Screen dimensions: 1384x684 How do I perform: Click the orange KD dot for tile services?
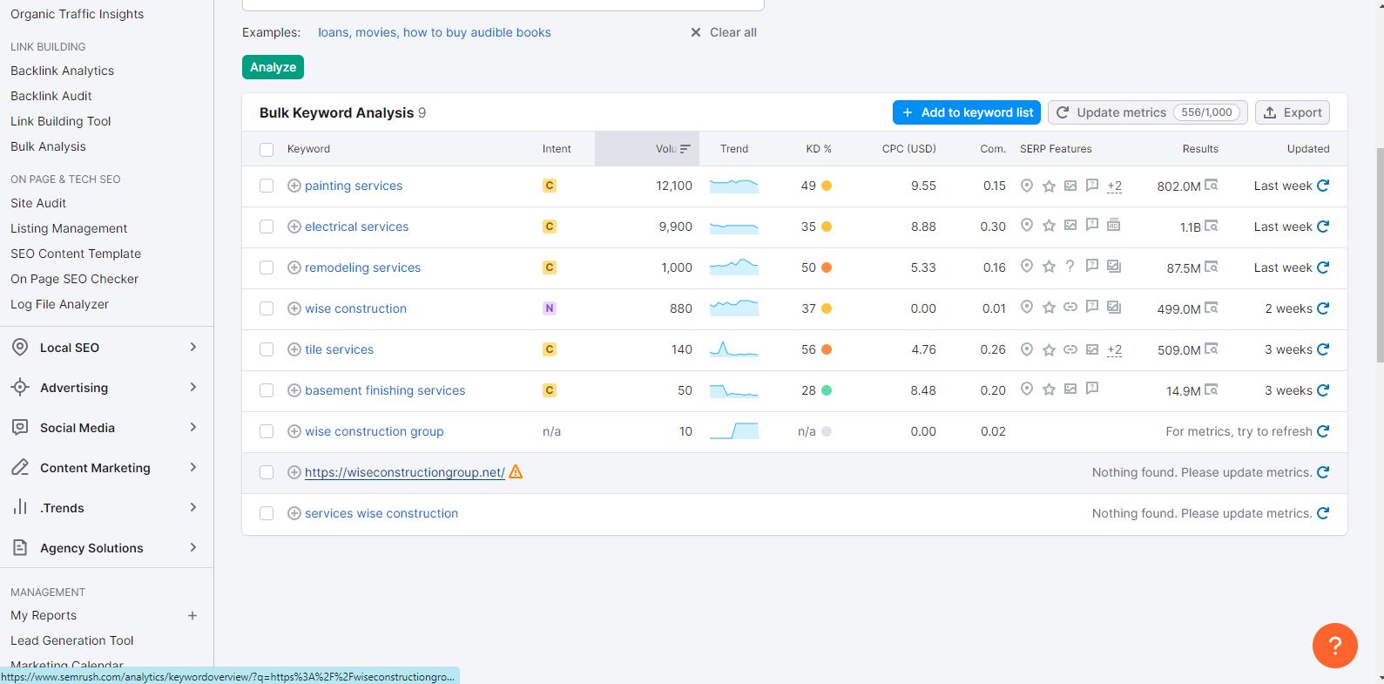pos(827,349)
